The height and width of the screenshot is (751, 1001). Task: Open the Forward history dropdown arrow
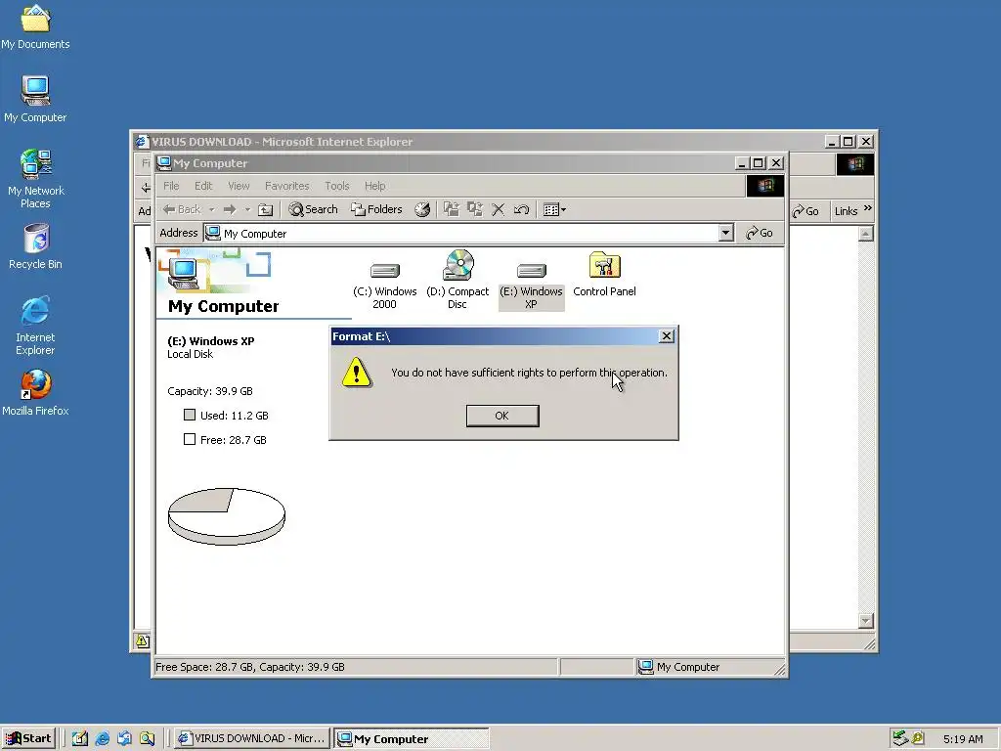pyautogui.click(x=247, y=209)
